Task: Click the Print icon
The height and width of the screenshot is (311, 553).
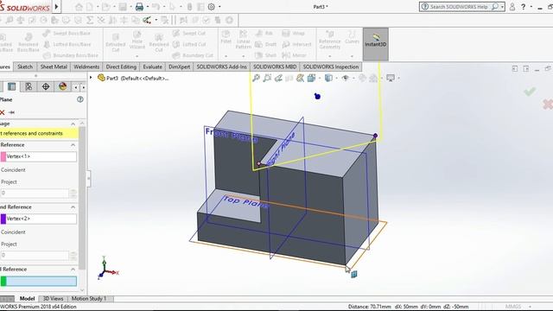Action: 139,7
